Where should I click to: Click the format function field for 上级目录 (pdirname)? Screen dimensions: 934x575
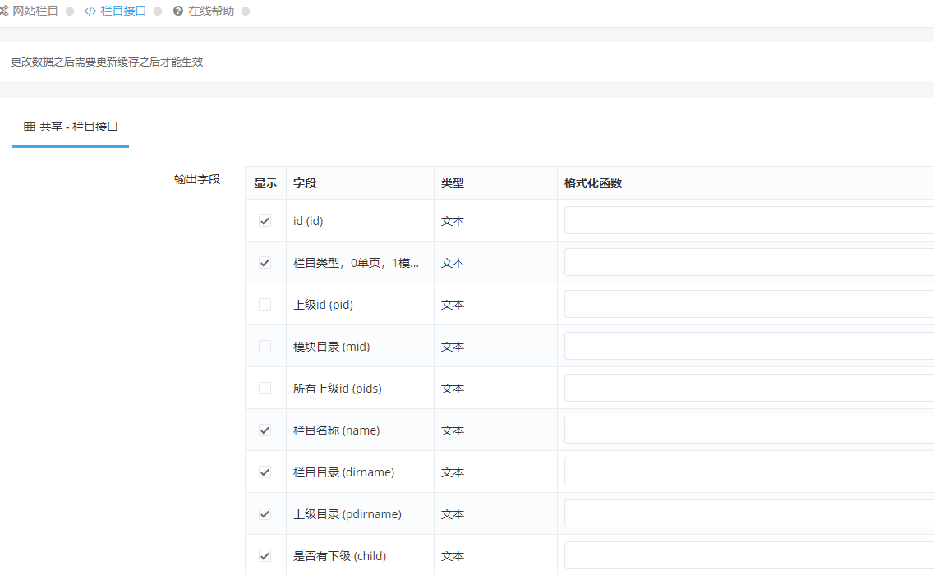point(749,513)
